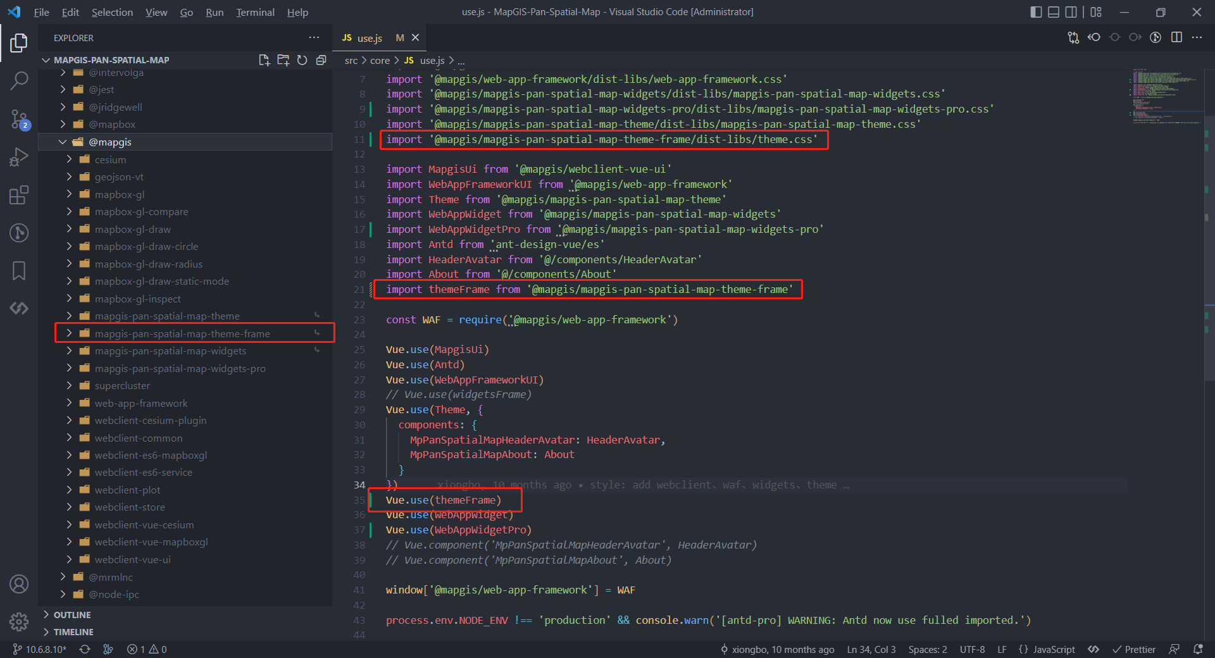Click the git branch circle icon in editor toolbar
The width and height of the screenshot is (1215, 658).
[1156, 38]
